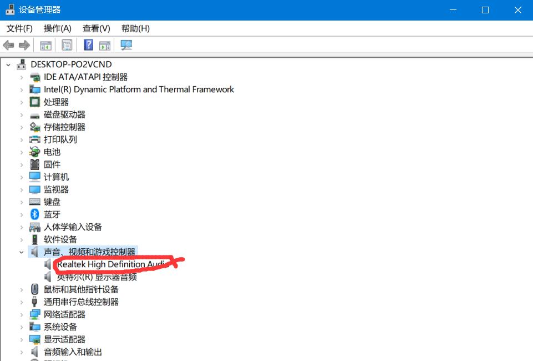Select the DESKTOP-PO2VCND root node
533x361 pixels.
pos(71,64)
